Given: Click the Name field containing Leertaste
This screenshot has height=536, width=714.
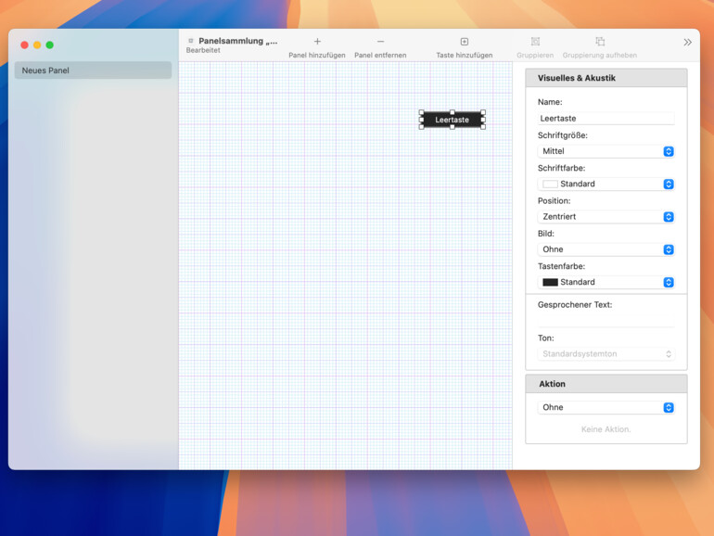Looking at the screenshot, I should click(606, 119).
